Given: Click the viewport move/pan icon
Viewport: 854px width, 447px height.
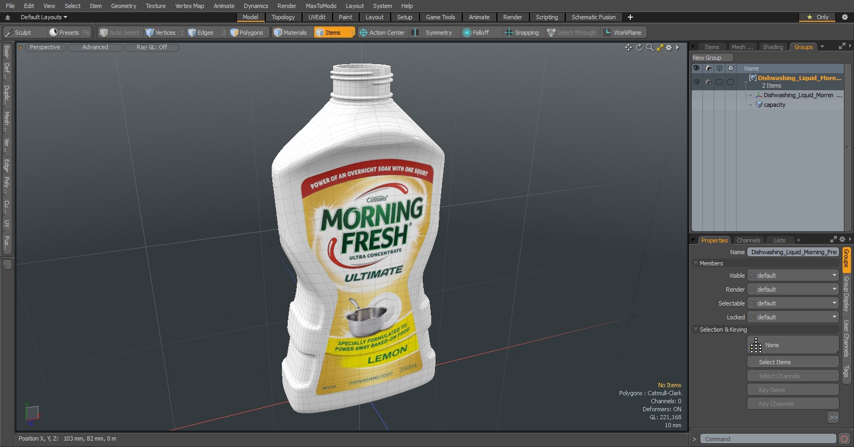Looking at the screenshot, I should [x=629, y=48].
